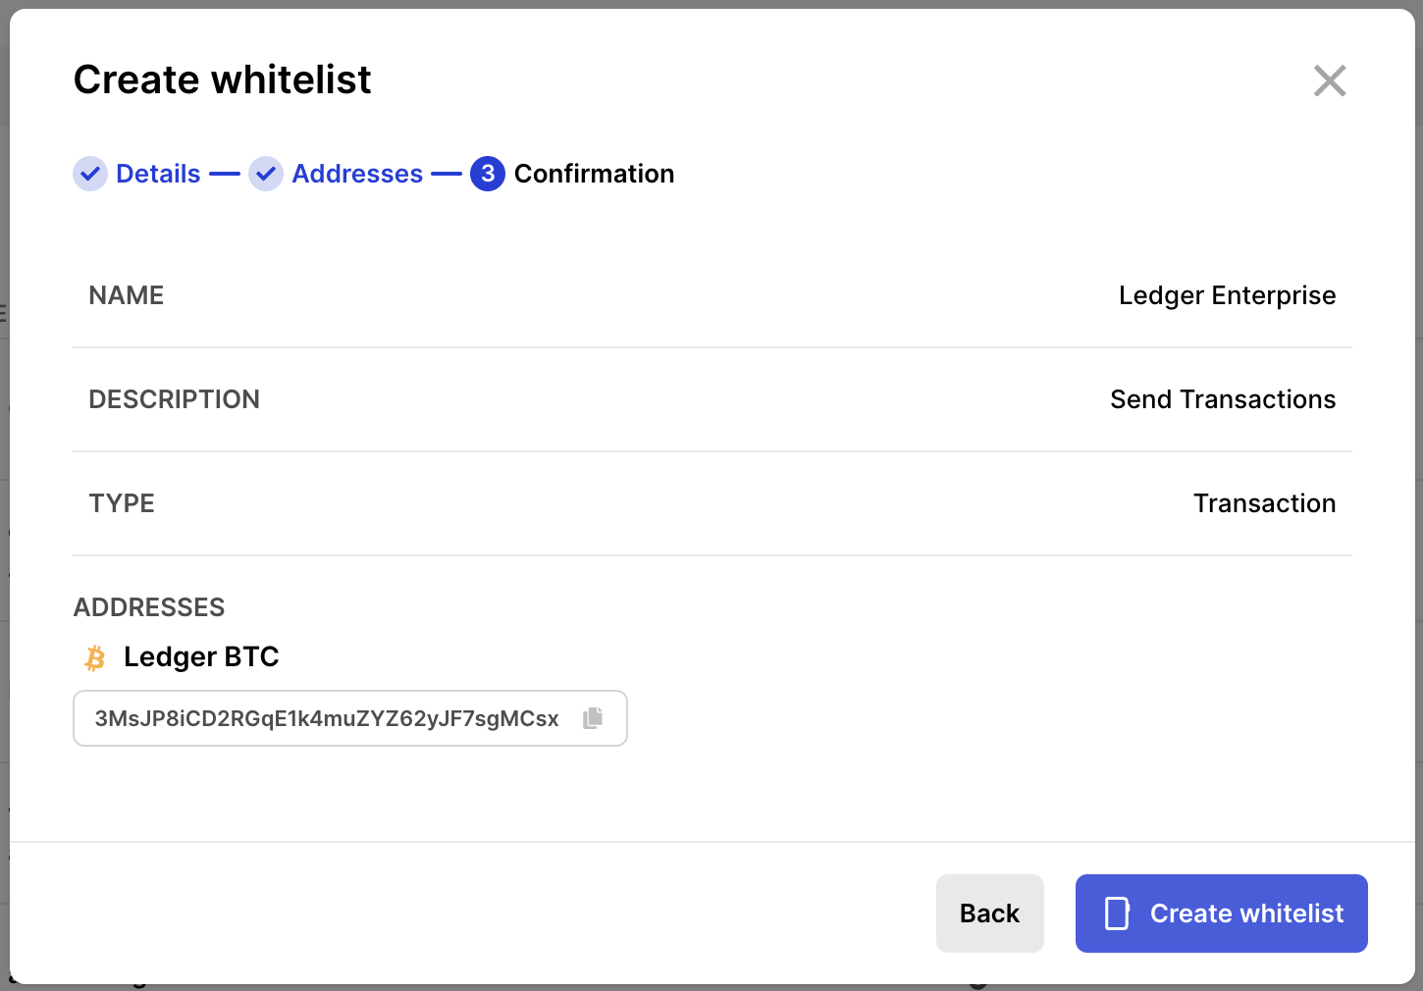The width and height of the screenshot is (1423, 991).
Task: Click the step 3 number badge
Action: (x=488, y=174)
